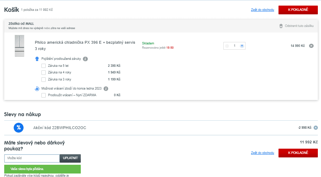Check the Záruka na 5 let checkbox
This screenshot has height=177, width=321.
[44, 66]
